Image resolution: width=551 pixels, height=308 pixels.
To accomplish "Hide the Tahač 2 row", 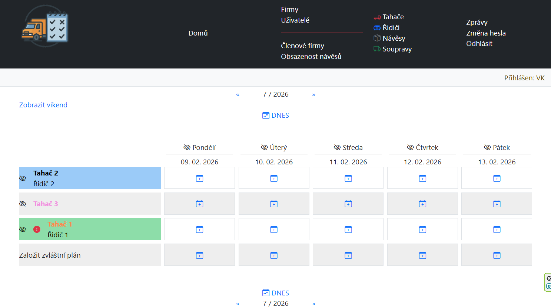I will 23,178.
